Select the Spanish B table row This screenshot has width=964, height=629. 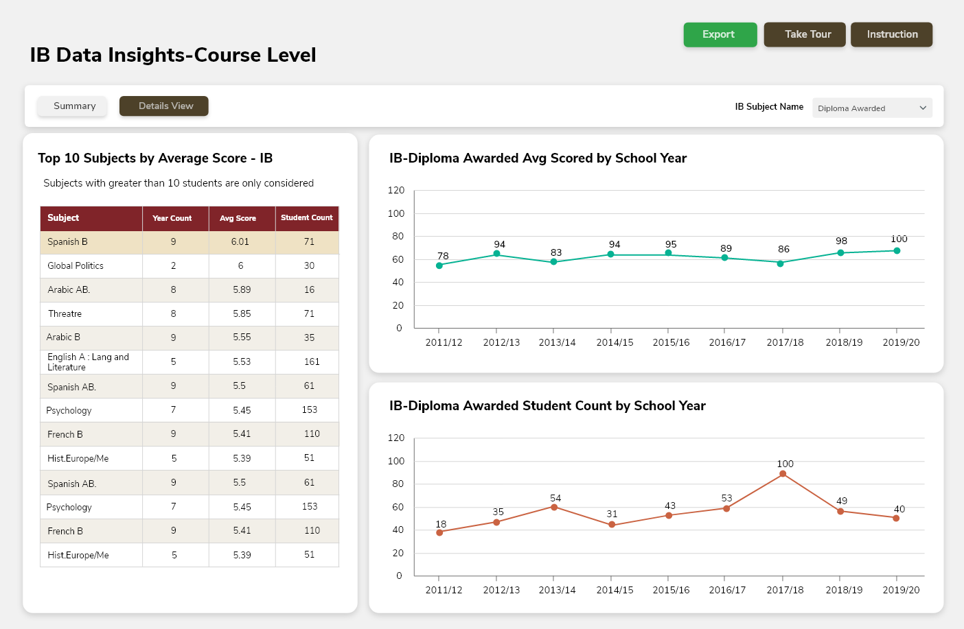190,242
